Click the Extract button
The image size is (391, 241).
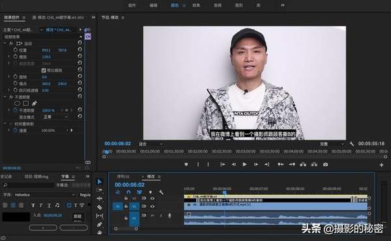click(314, 165)
